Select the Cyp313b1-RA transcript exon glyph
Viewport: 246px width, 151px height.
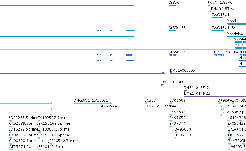(218, 31)
